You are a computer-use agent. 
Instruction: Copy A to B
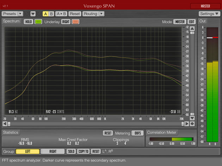pyautogui.click(x=61, y=14)
